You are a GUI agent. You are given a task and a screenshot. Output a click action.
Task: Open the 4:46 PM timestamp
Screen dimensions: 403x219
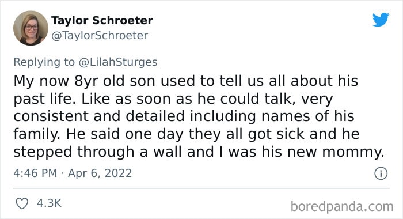[35, 173]
